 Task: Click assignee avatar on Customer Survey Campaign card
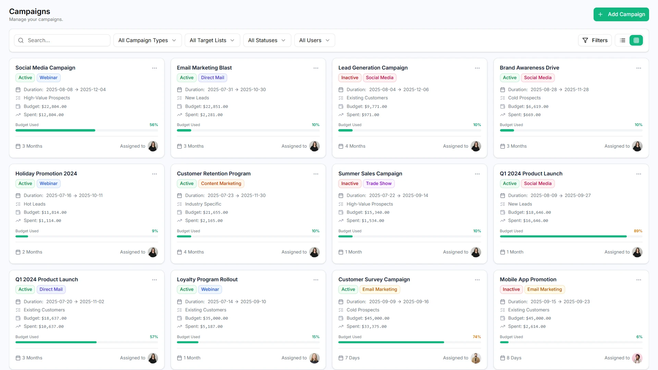click(x=476, y=358)
